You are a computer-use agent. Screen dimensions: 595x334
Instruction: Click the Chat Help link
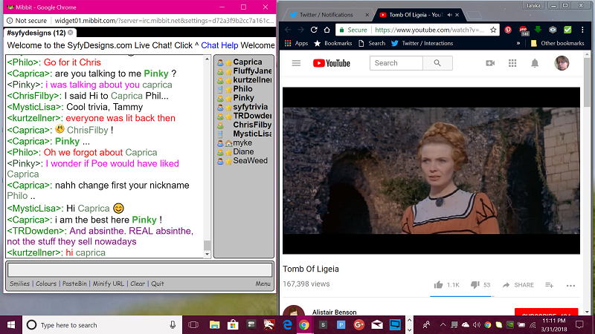(219, 45)
